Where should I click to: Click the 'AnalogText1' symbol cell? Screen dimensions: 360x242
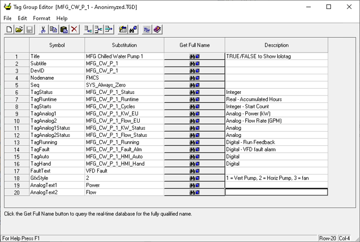pos(57,185)
